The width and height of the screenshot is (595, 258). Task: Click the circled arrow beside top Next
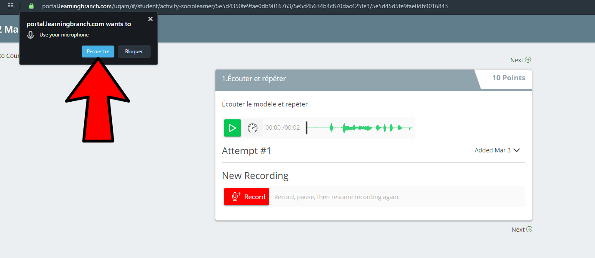coord(528,60)
